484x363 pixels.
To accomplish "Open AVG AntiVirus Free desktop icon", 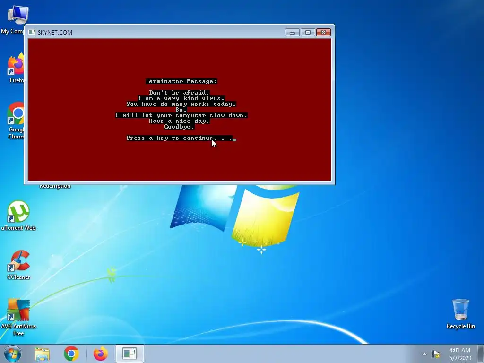I will [x=18, y=317].
